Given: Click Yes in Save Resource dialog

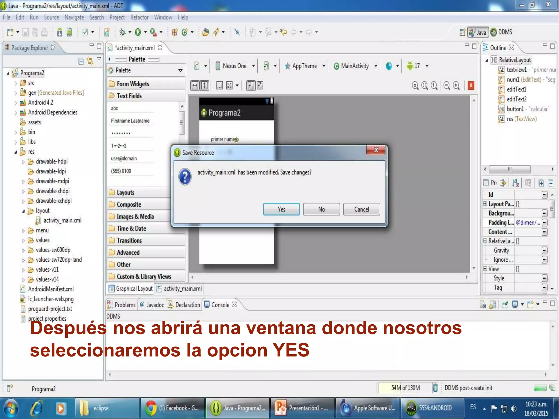Looking at the screenshot, I should (x=281, y=209).
